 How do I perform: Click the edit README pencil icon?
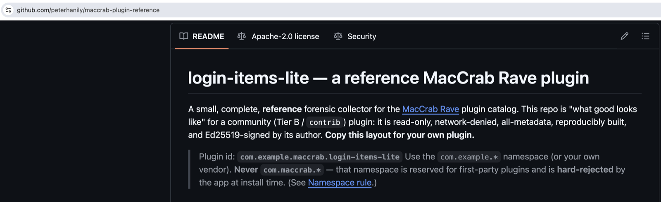point(624,36)
